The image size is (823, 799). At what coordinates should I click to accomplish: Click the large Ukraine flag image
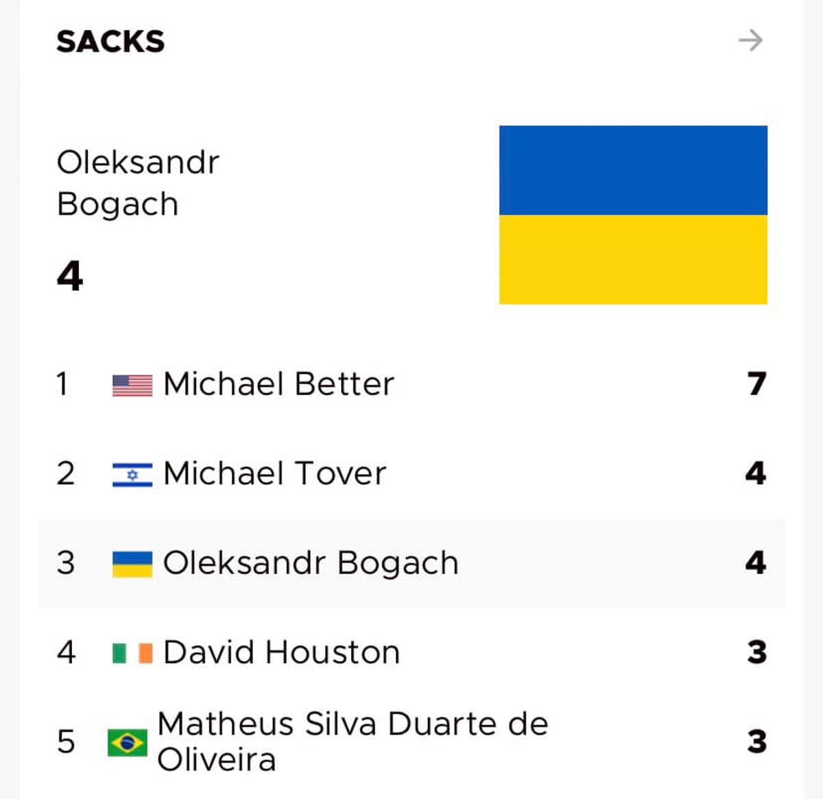632,215
